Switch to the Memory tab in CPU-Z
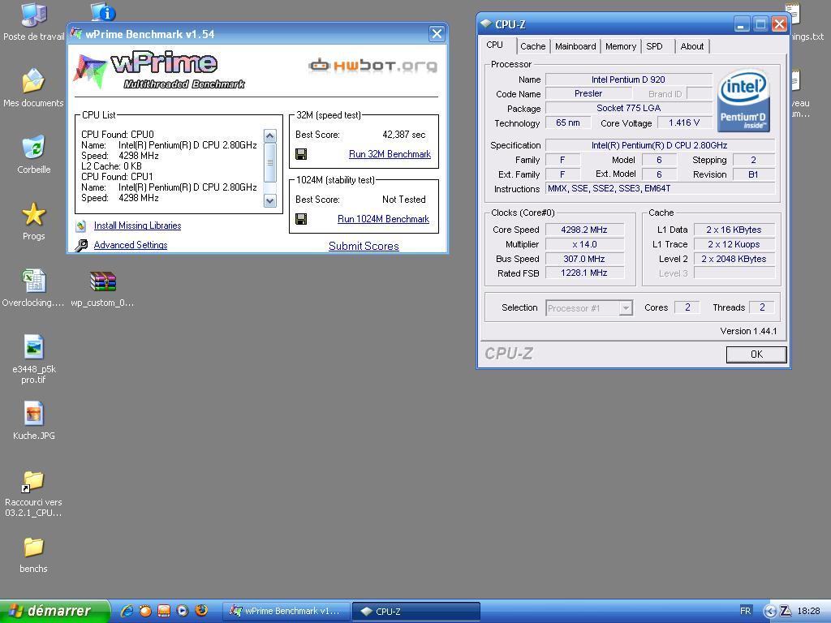This screenshot has height=623, width=831. coord(621,46)
